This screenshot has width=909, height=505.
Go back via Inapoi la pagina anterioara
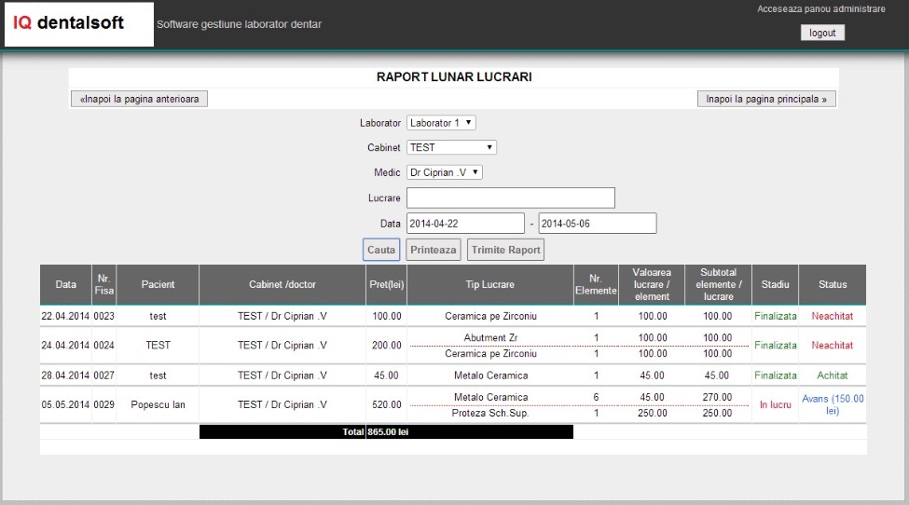139,99
